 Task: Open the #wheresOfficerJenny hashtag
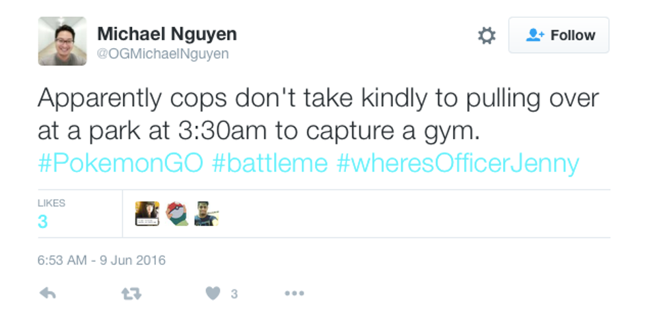click(x=458, y=163)
